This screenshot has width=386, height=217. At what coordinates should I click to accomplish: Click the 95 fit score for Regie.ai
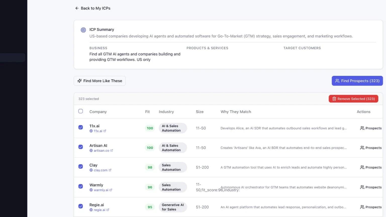click(150, 207)
